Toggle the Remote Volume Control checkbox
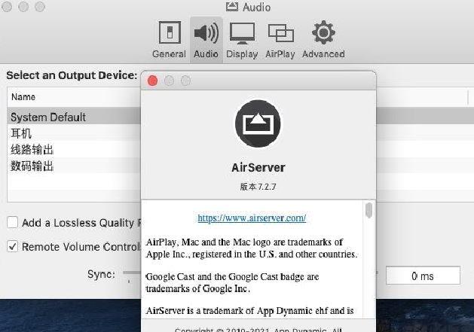Viewport: 474px width, 332px height. click(x=12, y=246)
